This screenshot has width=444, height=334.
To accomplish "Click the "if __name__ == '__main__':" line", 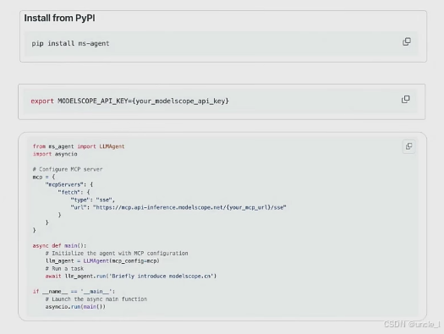I will (74, 292).
